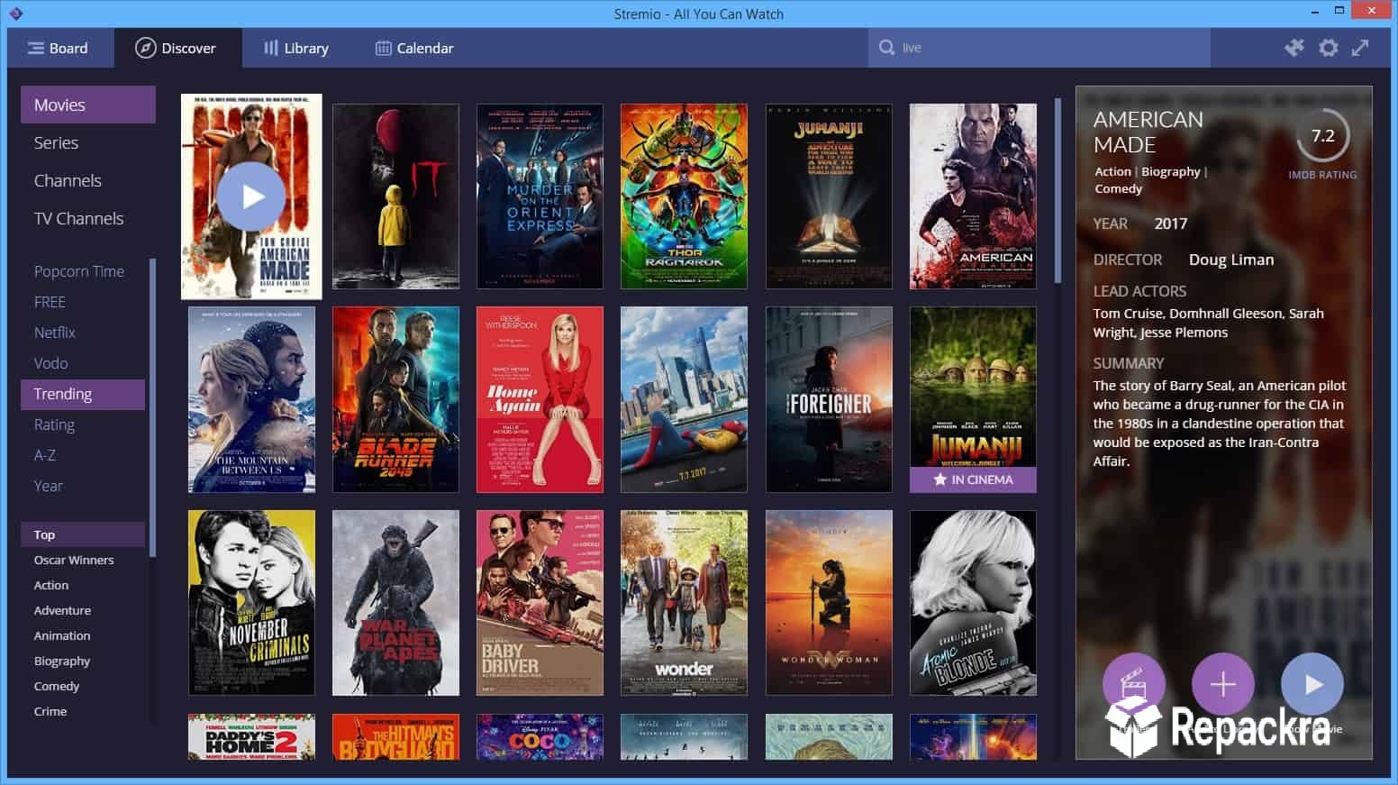Click director Doug Liman link
The image size is (1398, 785).
[x=1230, y=260]
